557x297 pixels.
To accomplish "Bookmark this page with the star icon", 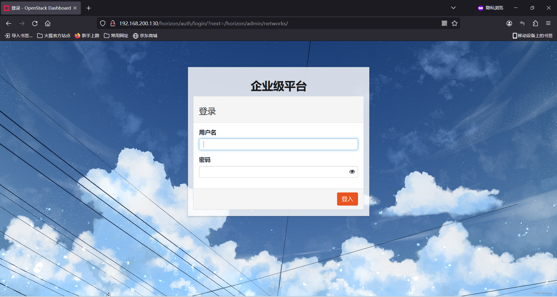I will [455, 23].
